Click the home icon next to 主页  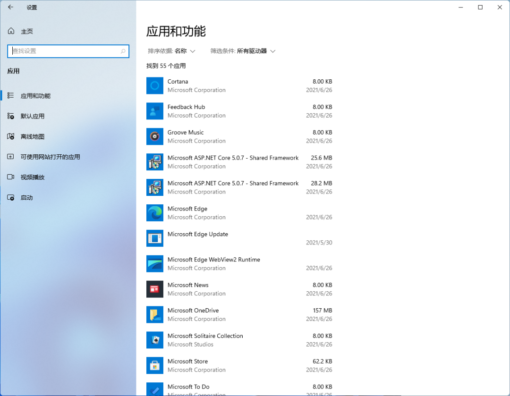point(10,31)
